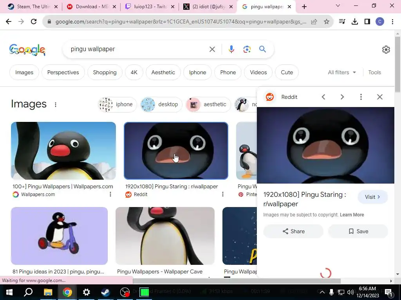The height and width of the screenshot is (300, 401).
Task: Toggle the Chrome side panel icon
Action: tap(367, 22)
